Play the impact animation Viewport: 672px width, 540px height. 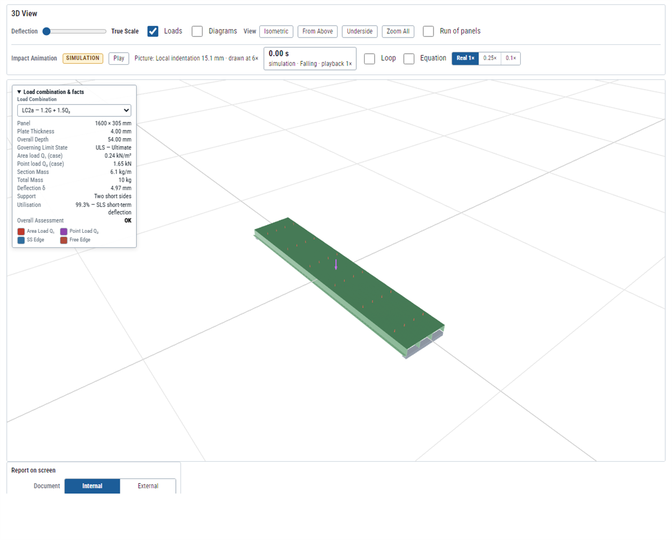(119, 58)
